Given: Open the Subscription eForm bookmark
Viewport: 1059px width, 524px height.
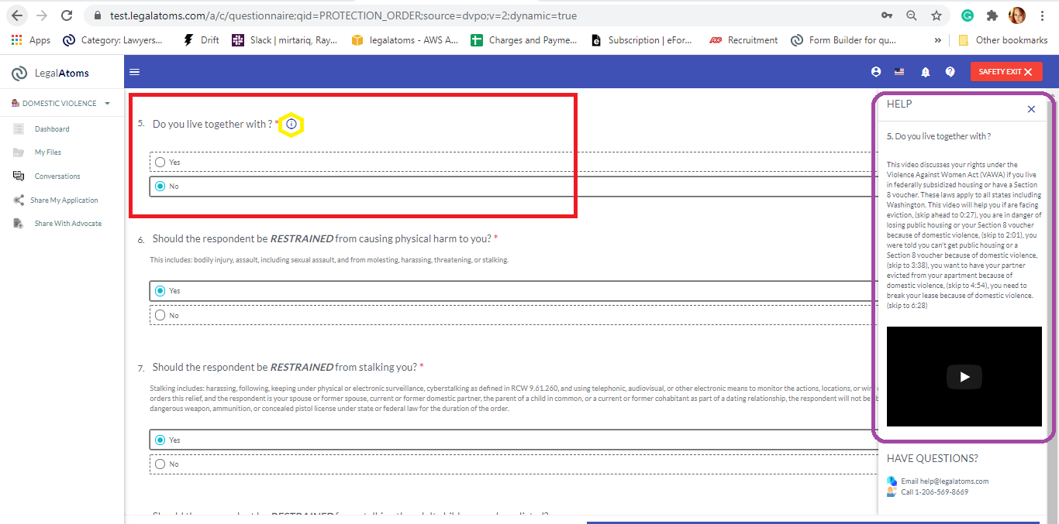Looking at the screenshot, I should 643,40.
